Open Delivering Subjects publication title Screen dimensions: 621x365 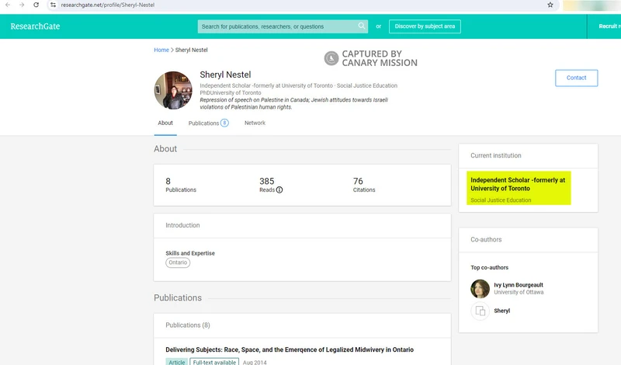(x=290, y=349)
